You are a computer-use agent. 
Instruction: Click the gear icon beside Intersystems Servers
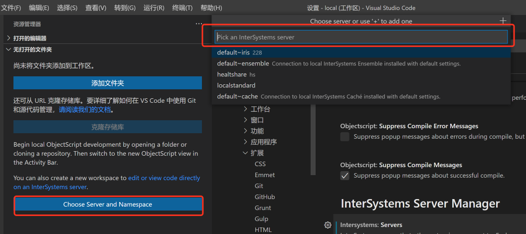[328, 225]
